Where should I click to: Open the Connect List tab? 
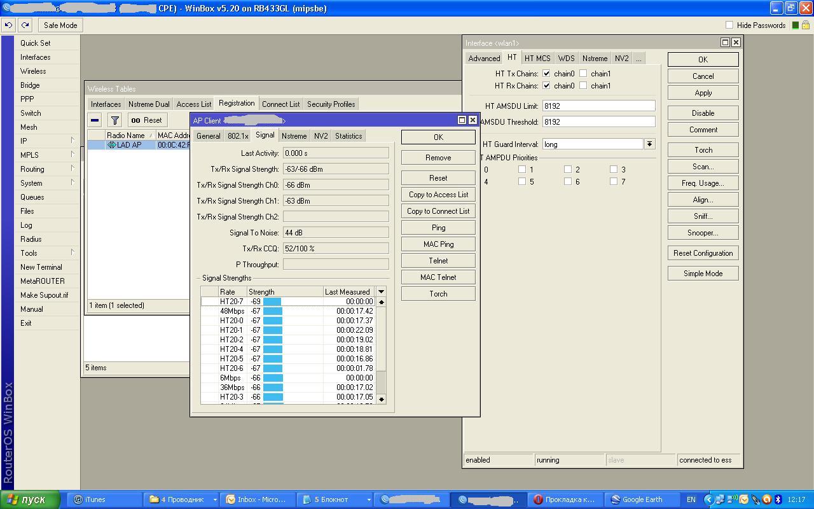click(280, 104)
